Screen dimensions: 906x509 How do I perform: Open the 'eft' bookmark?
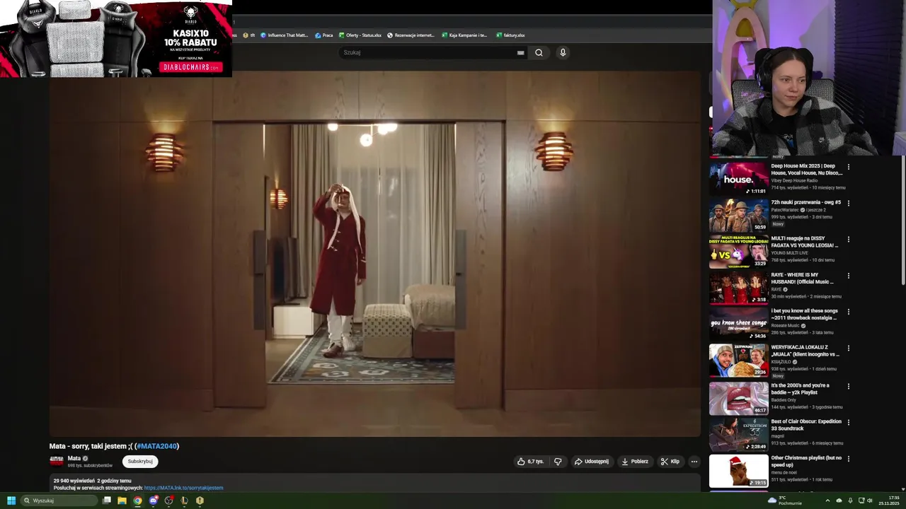point(249,35)
